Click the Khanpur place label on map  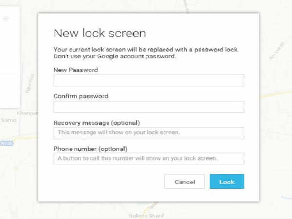pyautogui.click(x=27, y=113)
